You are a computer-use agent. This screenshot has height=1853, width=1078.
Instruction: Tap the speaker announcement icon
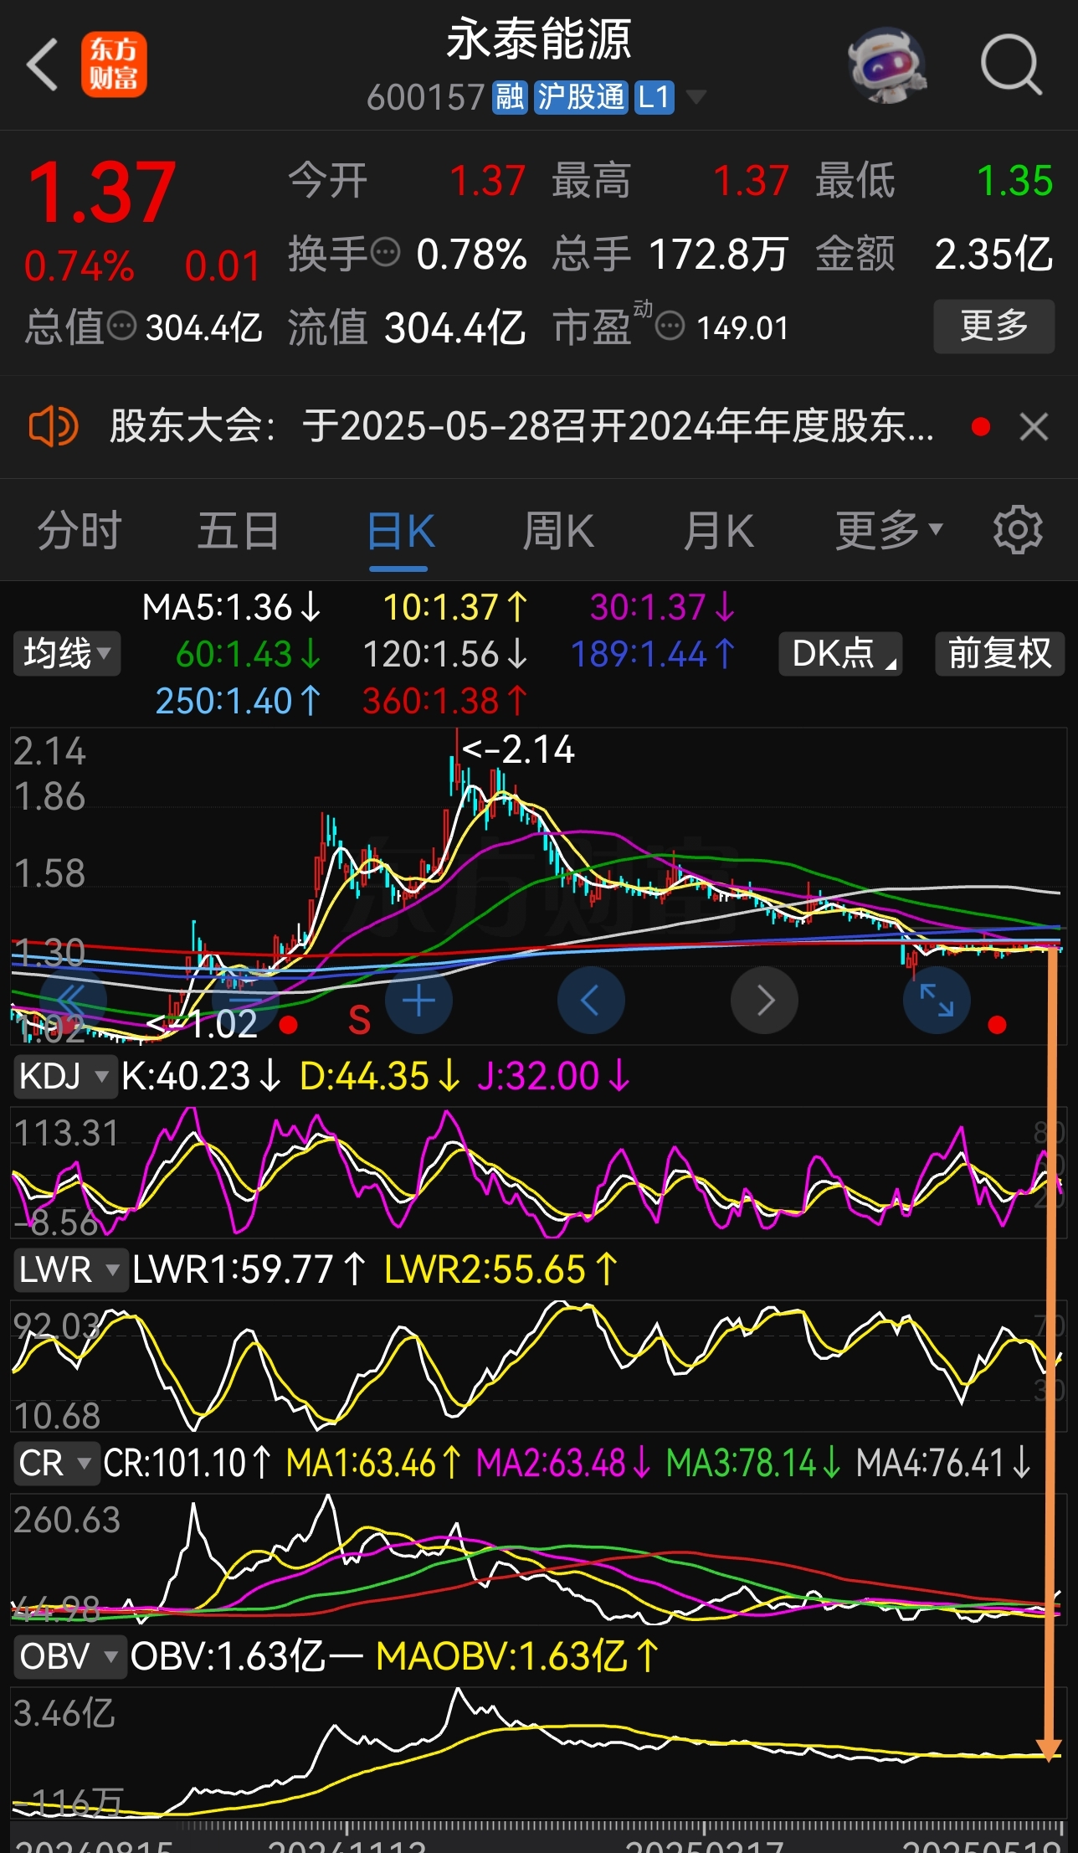[53, 426]
